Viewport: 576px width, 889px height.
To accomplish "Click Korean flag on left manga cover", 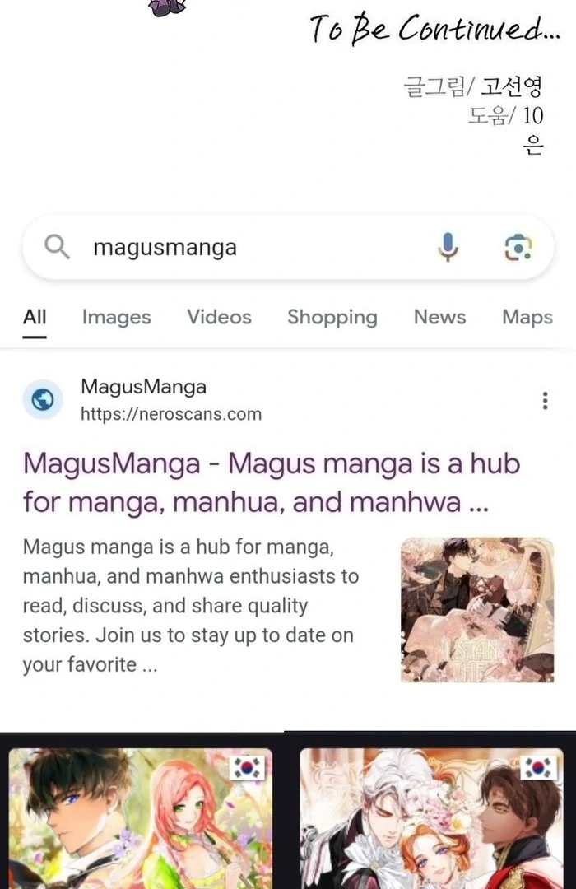I will click(248, 768).
